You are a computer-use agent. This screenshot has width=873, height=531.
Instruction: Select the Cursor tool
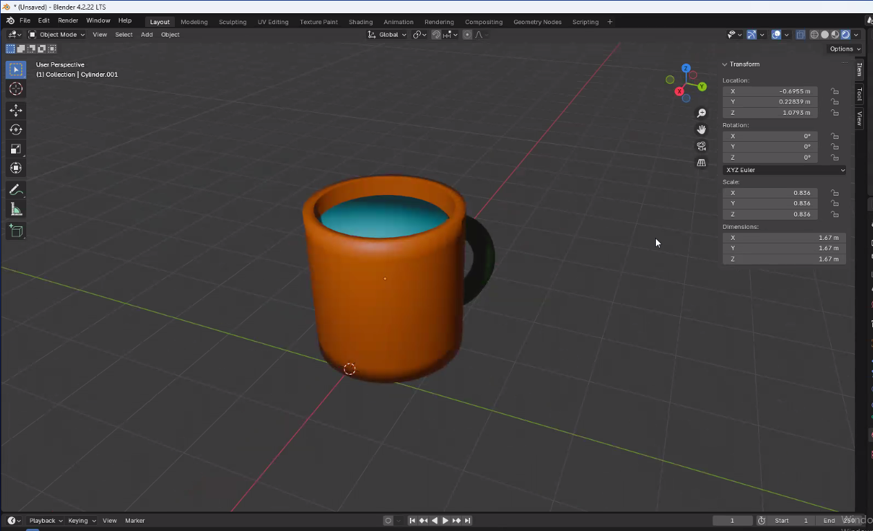[x=16, y=88]
